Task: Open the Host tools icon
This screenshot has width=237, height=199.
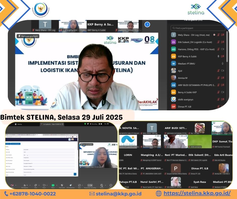Action: point(62,185)
